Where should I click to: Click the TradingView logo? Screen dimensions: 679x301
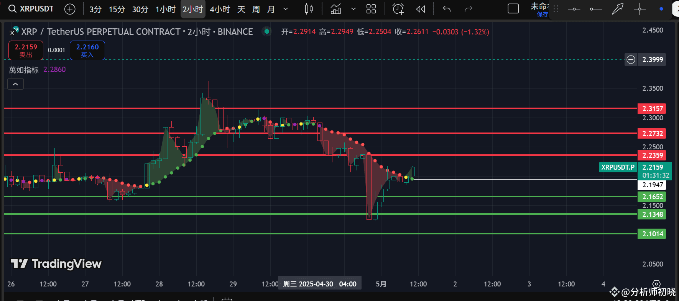(x=56, y=263)
